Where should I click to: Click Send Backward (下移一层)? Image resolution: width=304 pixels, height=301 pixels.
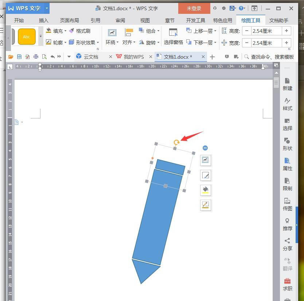[x=201, y=42]
